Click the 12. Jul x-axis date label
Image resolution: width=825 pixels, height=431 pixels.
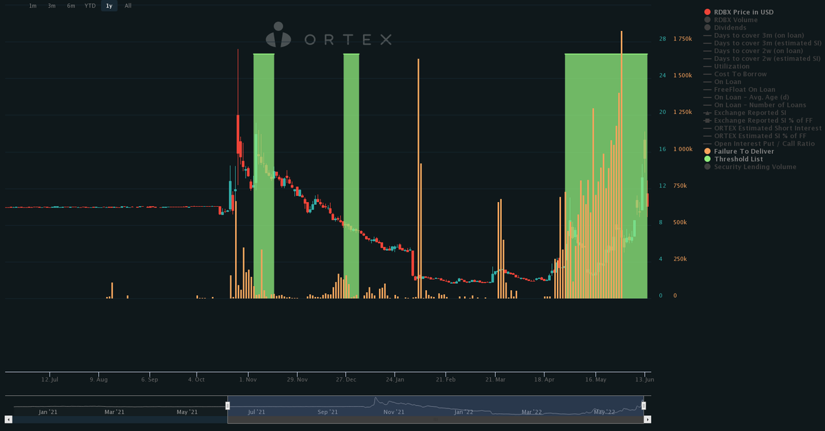(x=49, y=379)
